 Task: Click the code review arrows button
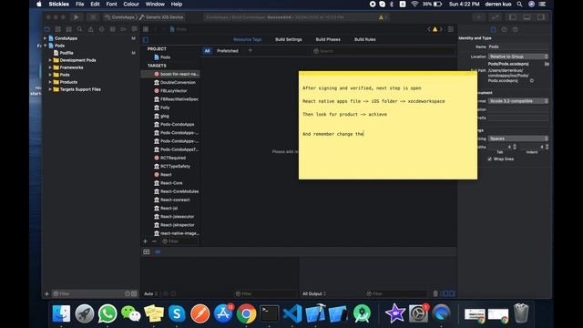[x=496, y=17]
